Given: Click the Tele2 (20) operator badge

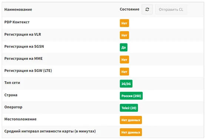Looking at the screenshot, I should click(x=129, y=108).
